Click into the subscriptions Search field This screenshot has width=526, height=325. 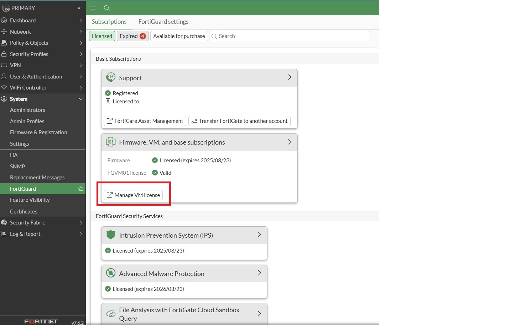[x=290, y=36]
